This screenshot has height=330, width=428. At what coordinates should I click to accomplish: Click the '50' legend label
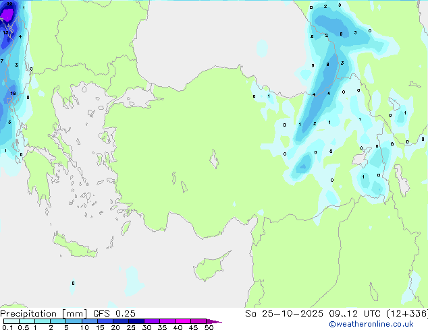209,327
